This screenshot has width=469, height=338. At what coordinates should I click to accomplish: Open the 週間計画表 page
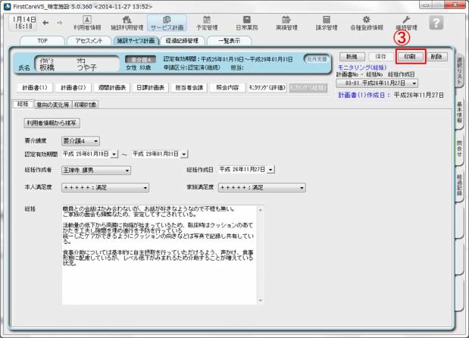pos(112,88)
